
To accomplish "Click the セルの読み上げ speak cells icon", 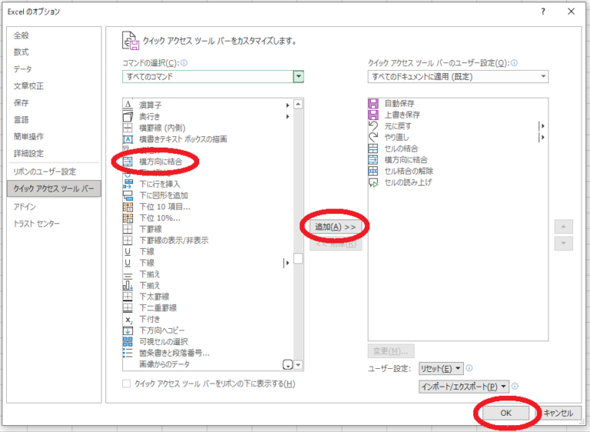I will (x=374, y=182).
